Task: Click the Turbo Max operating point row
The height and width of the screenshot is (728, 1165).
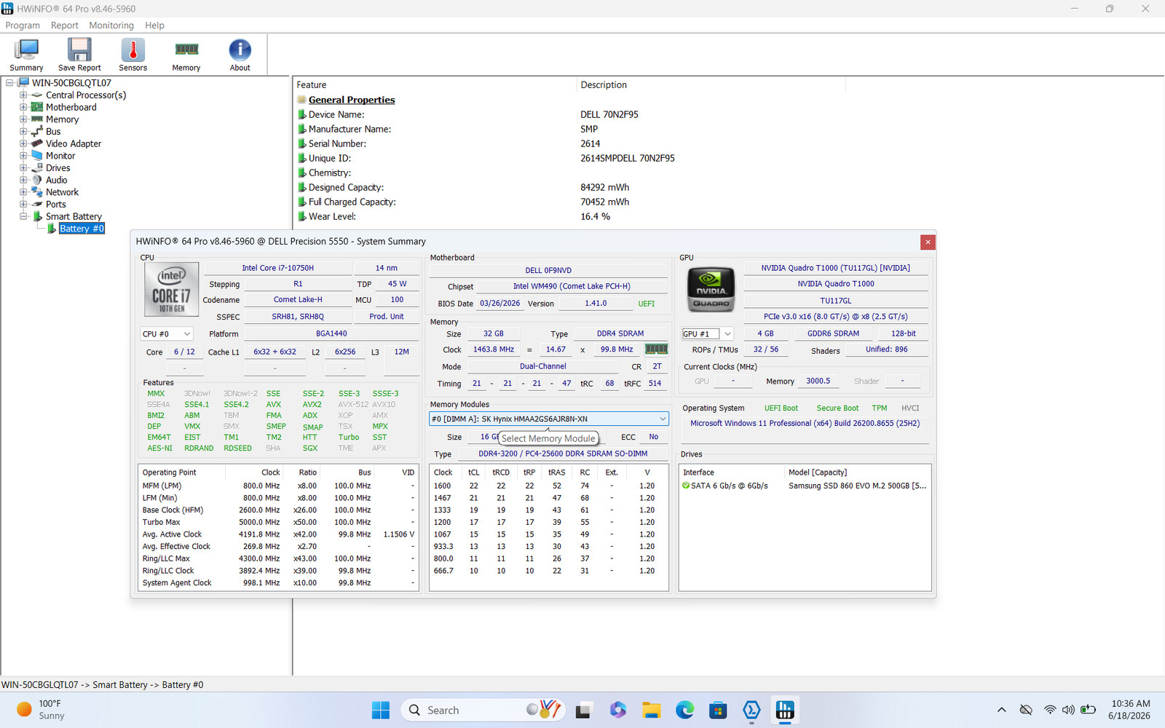Action: pos(279,522)
